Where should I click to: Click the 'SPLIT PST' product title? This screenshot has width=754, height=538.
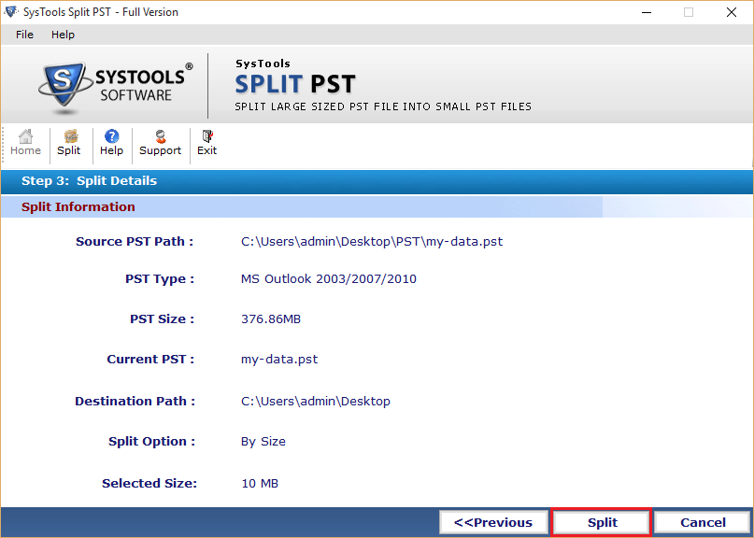click(294, 84)
